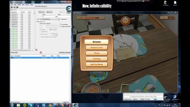The image size is (190, 107).
Task: Enable the Unrandomizer checkbox
Action: click(60, 24)
